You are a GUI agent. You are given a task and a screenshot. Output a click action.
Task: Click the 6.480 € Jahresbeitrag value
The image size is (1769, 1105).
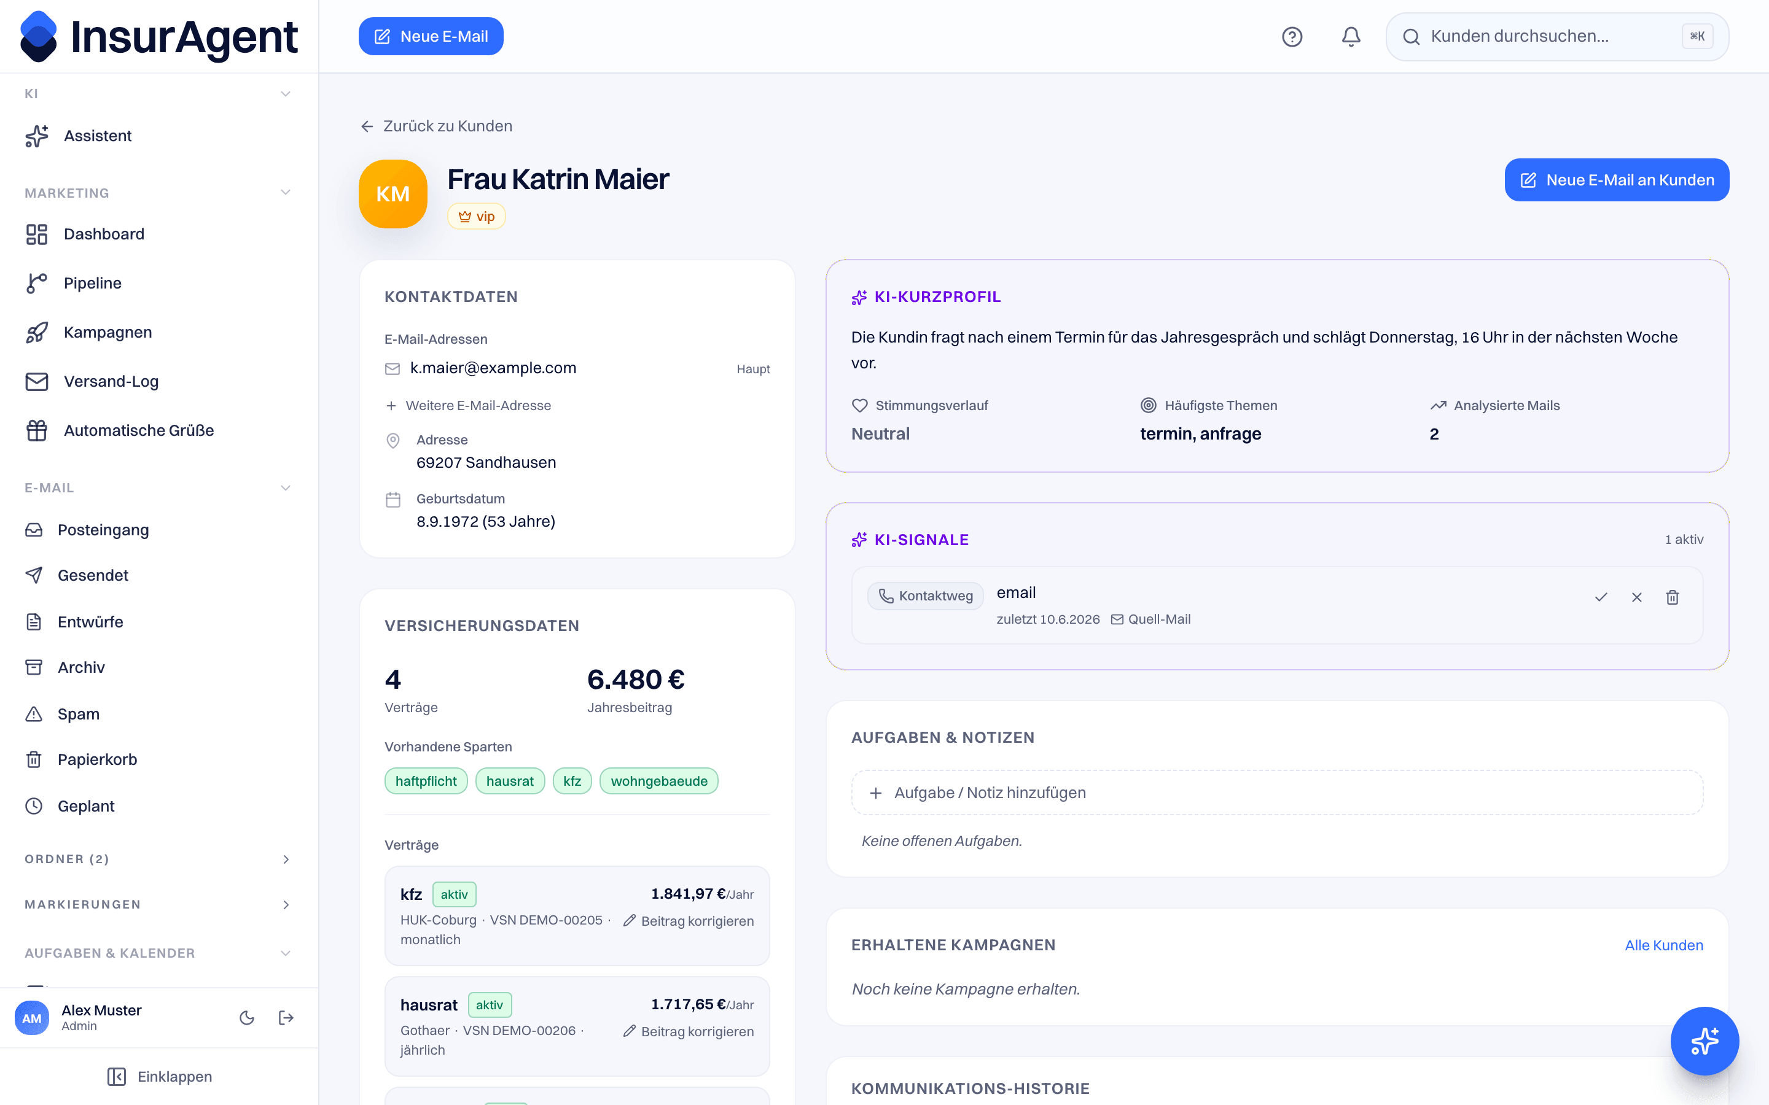click(x=635, y=680)
